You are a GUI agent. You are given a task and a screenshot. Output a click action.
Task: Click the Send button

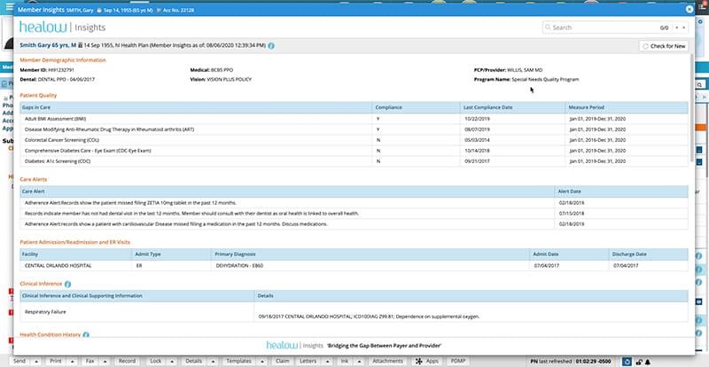point(19,361)
